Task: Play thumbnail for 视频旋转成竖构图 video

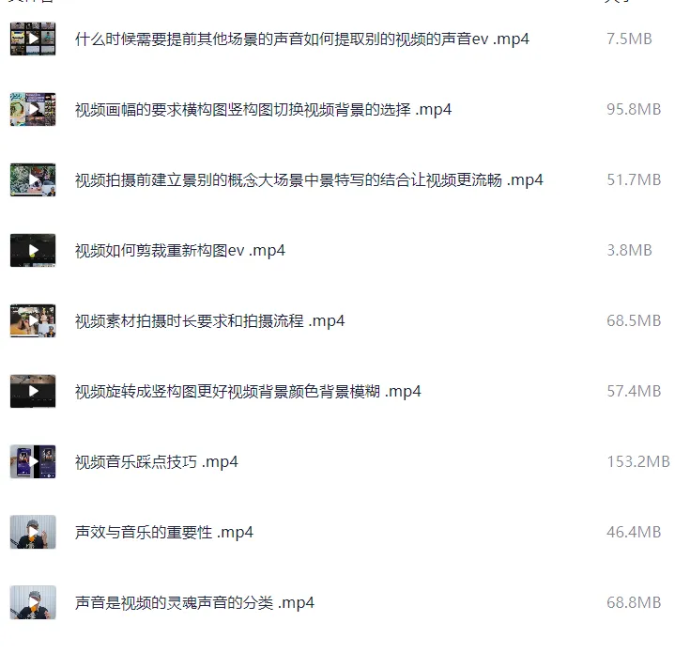Action: (x=33, y=391)
